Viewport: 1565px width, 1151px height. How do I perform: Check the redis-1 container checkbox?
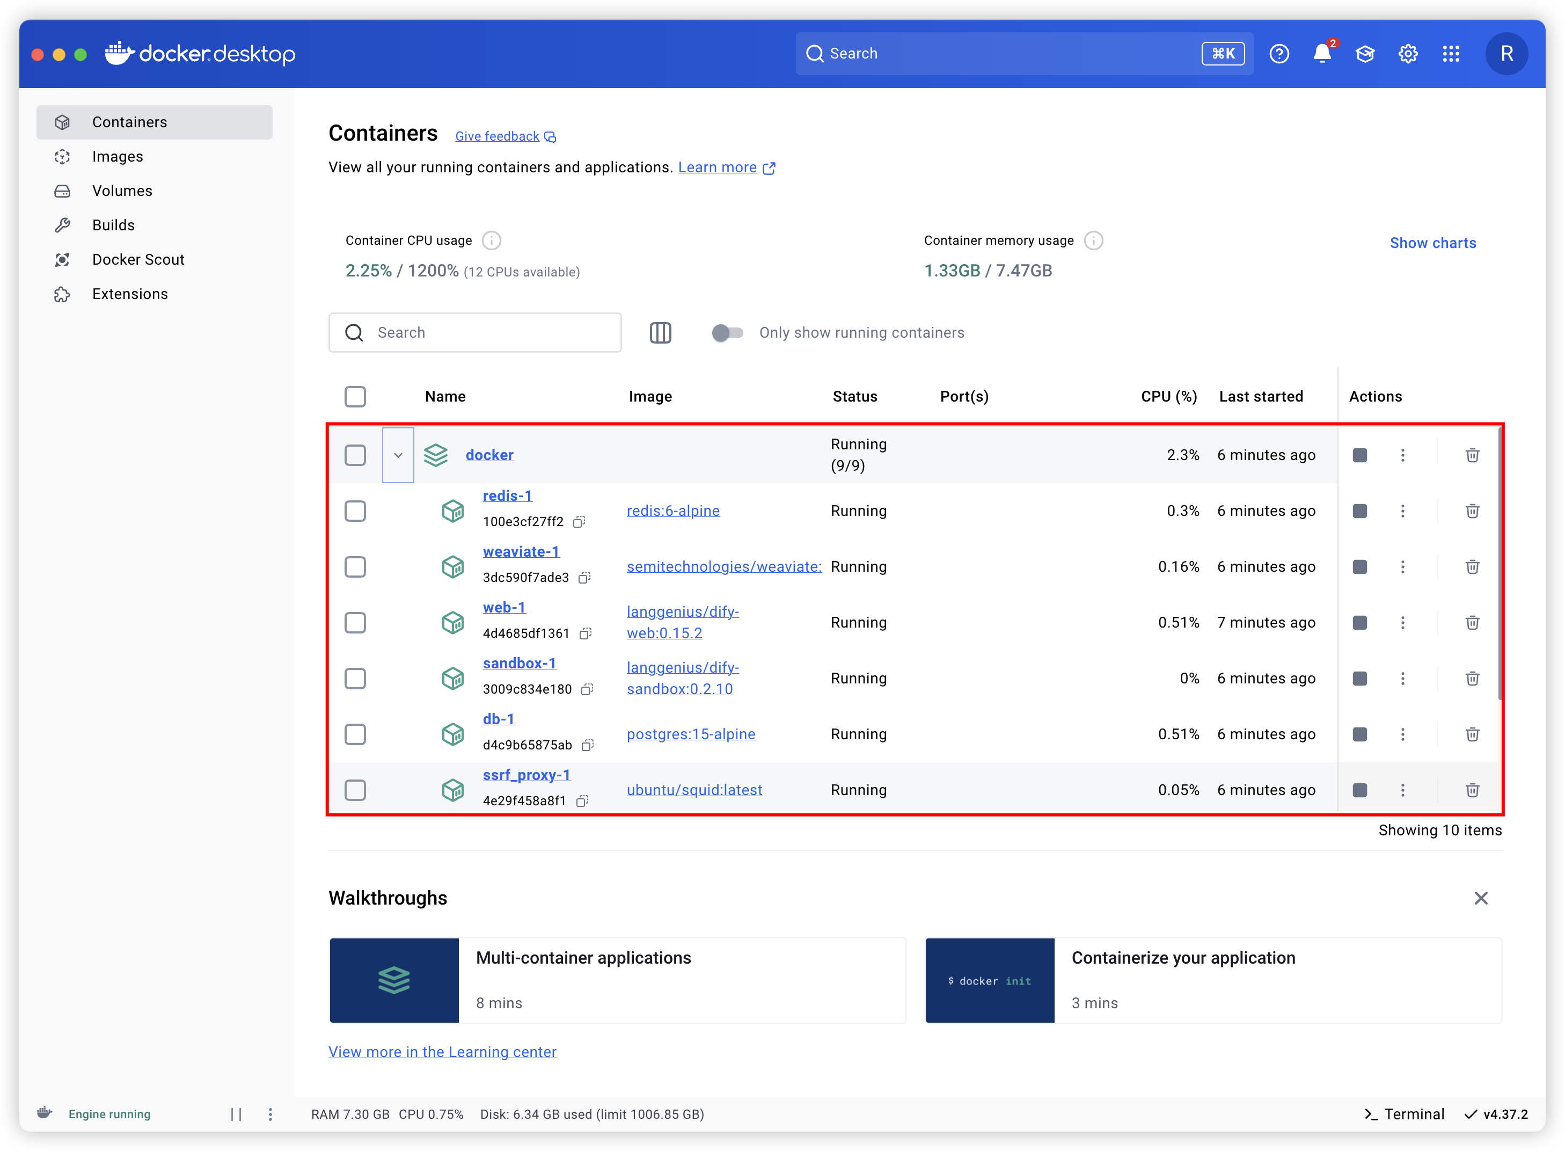[356, 511]
